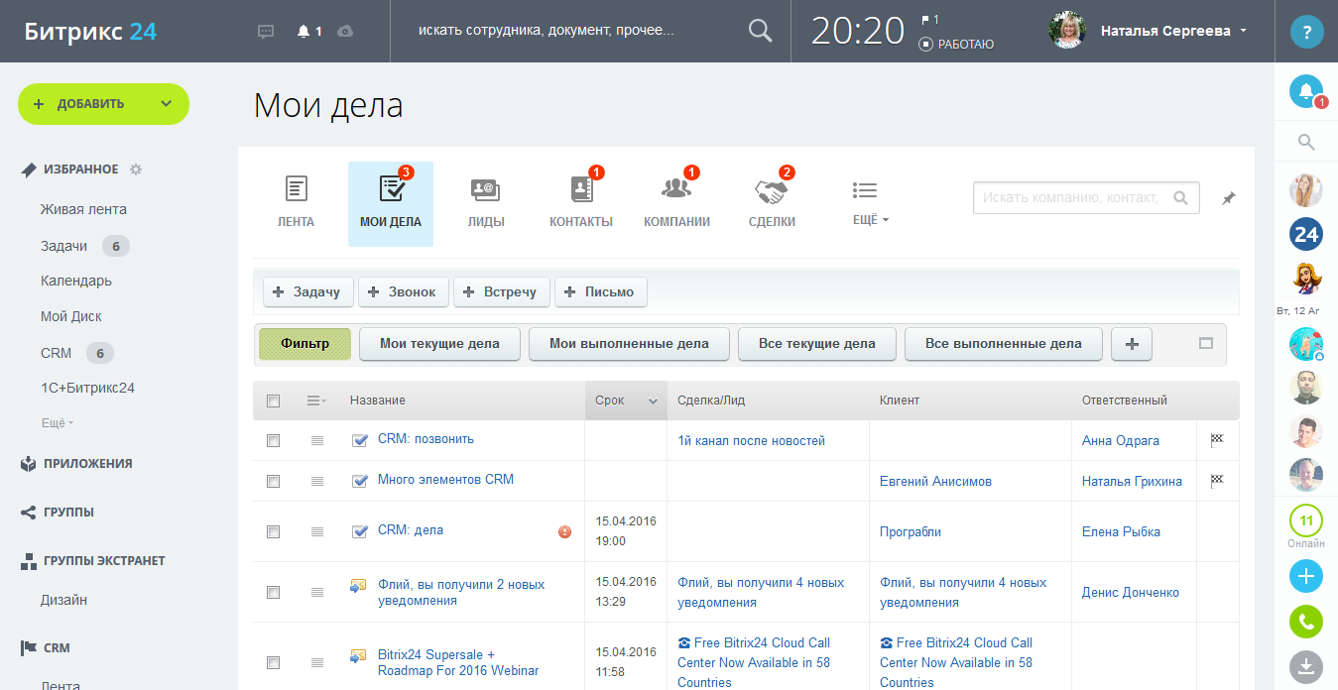Expand the Добавить button dropdown arrow
Image resolution: width=1338 pixels, height=690 pixels.
(x=166, y=104)
